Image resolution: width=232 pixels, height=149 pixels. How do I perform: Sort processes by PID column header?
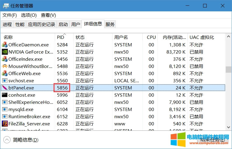click(x=60, y=37)
